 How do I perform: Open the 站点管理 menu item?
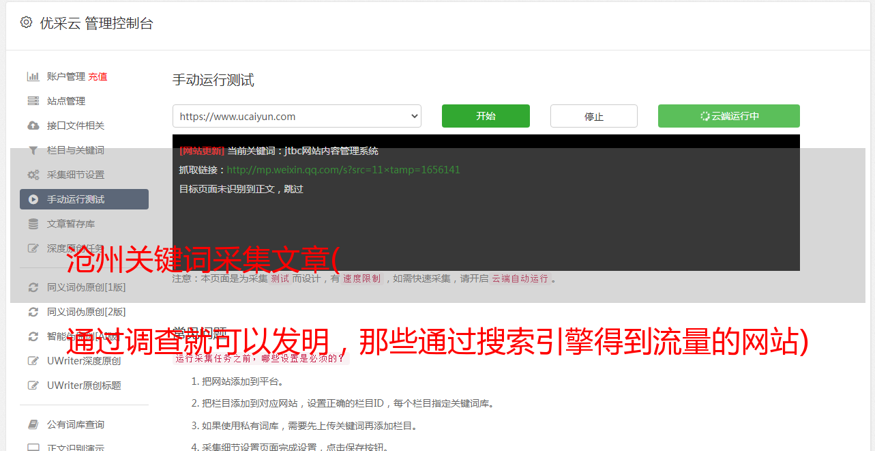point(66,101)
